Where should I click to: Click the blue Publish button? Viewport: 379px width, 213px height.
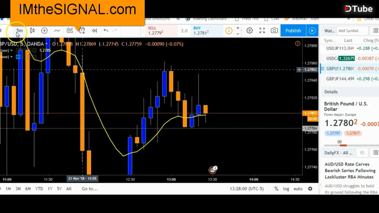293,31
